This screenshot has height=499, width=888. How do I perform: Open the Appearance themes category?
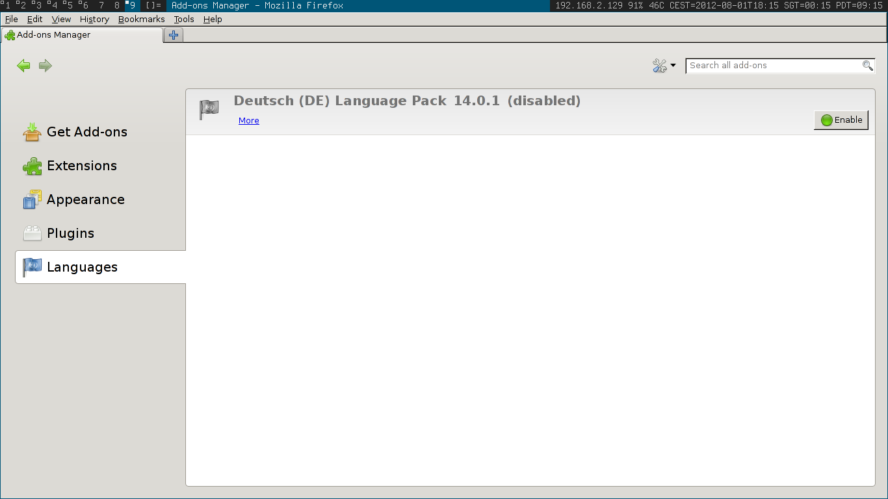[x=85, y=199]
